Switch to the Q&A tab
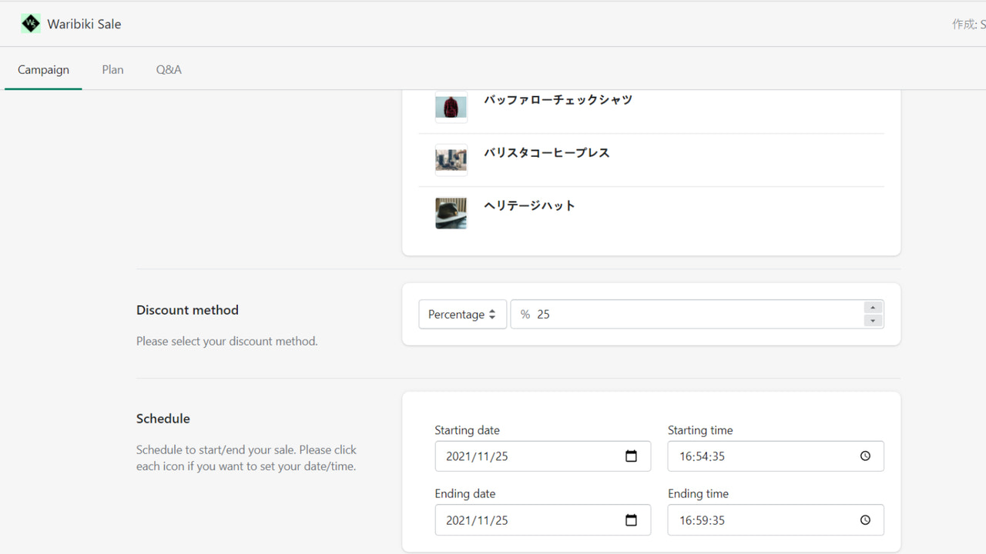This screenshot has height=554, width=986. tap(169, 69)
